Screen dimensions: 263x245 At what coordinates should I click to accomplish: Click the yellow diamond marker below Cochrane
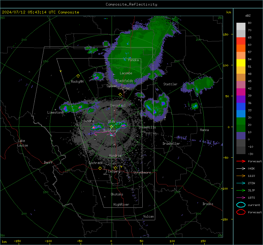(x=100, y=168)
